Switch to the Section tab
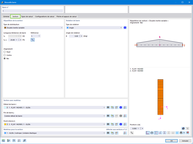The width and height of the screenshot is (193, 144). point(15,16)
